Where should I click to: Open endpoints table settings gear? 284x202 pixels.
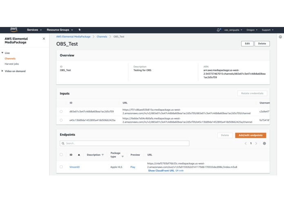pos(264,143)
